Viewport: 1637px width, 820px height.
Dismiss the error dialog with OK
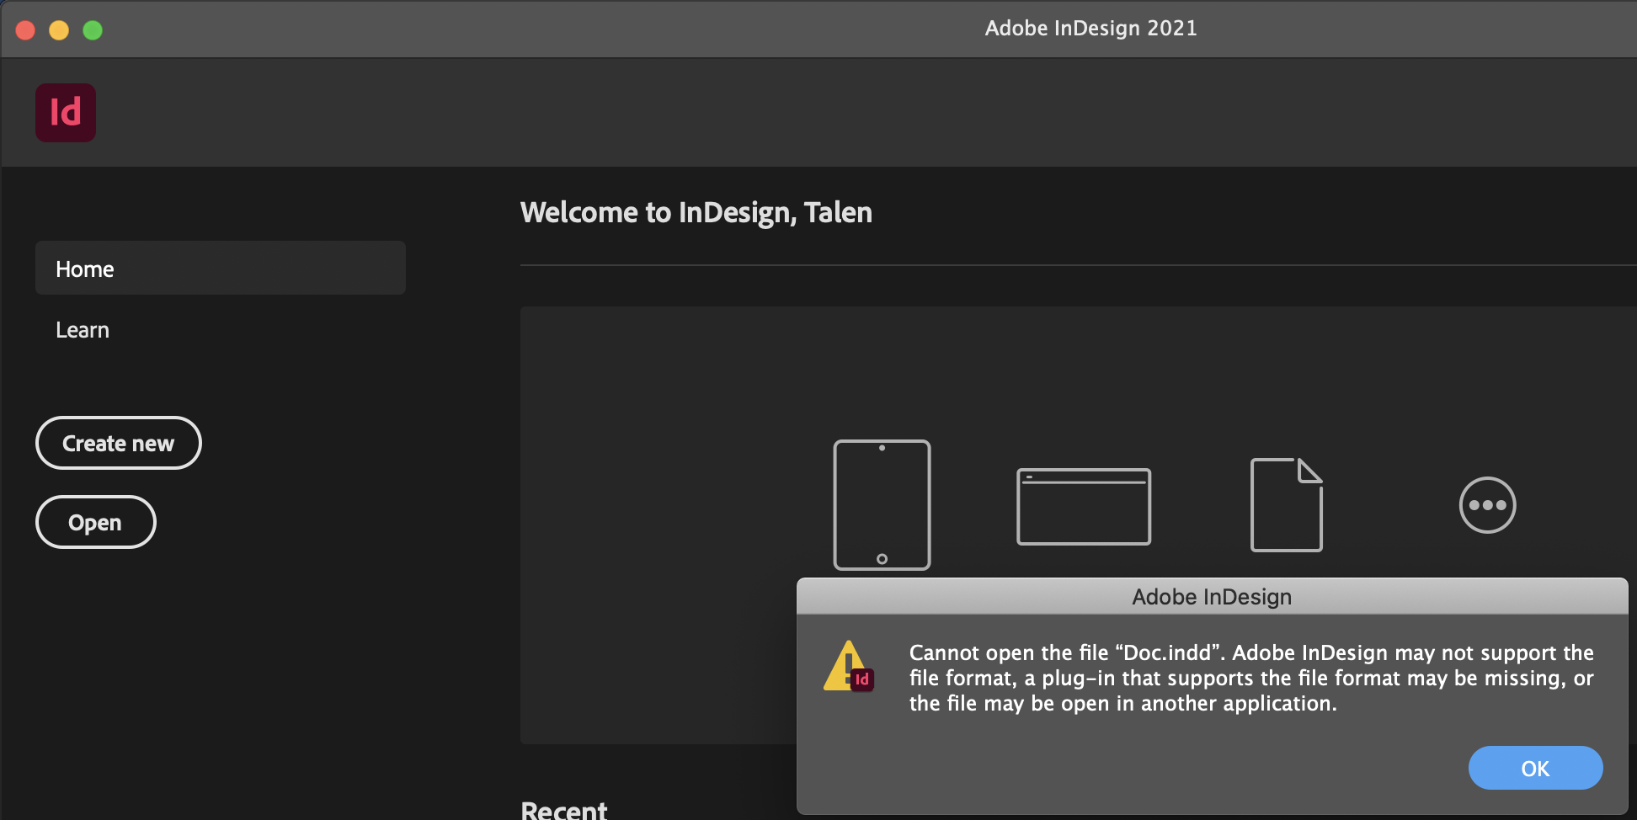[1535, 768]
